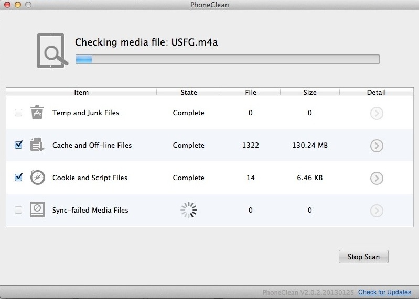Minimize the PhoneClean window with the yellow button

point(17,5)
